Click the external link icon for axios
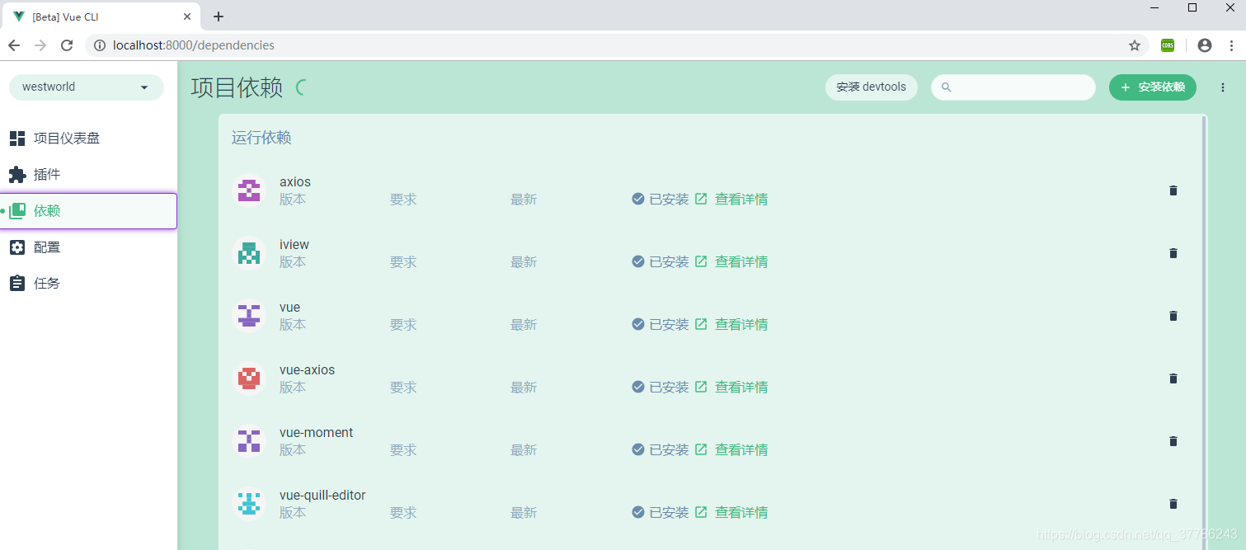 (701, 199)
